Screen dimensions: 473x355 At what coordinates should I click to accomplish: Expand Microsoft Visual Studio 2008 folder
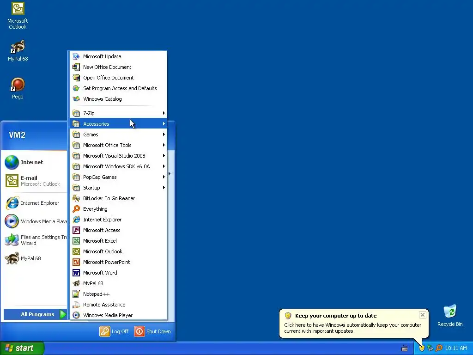pos(118,156)
